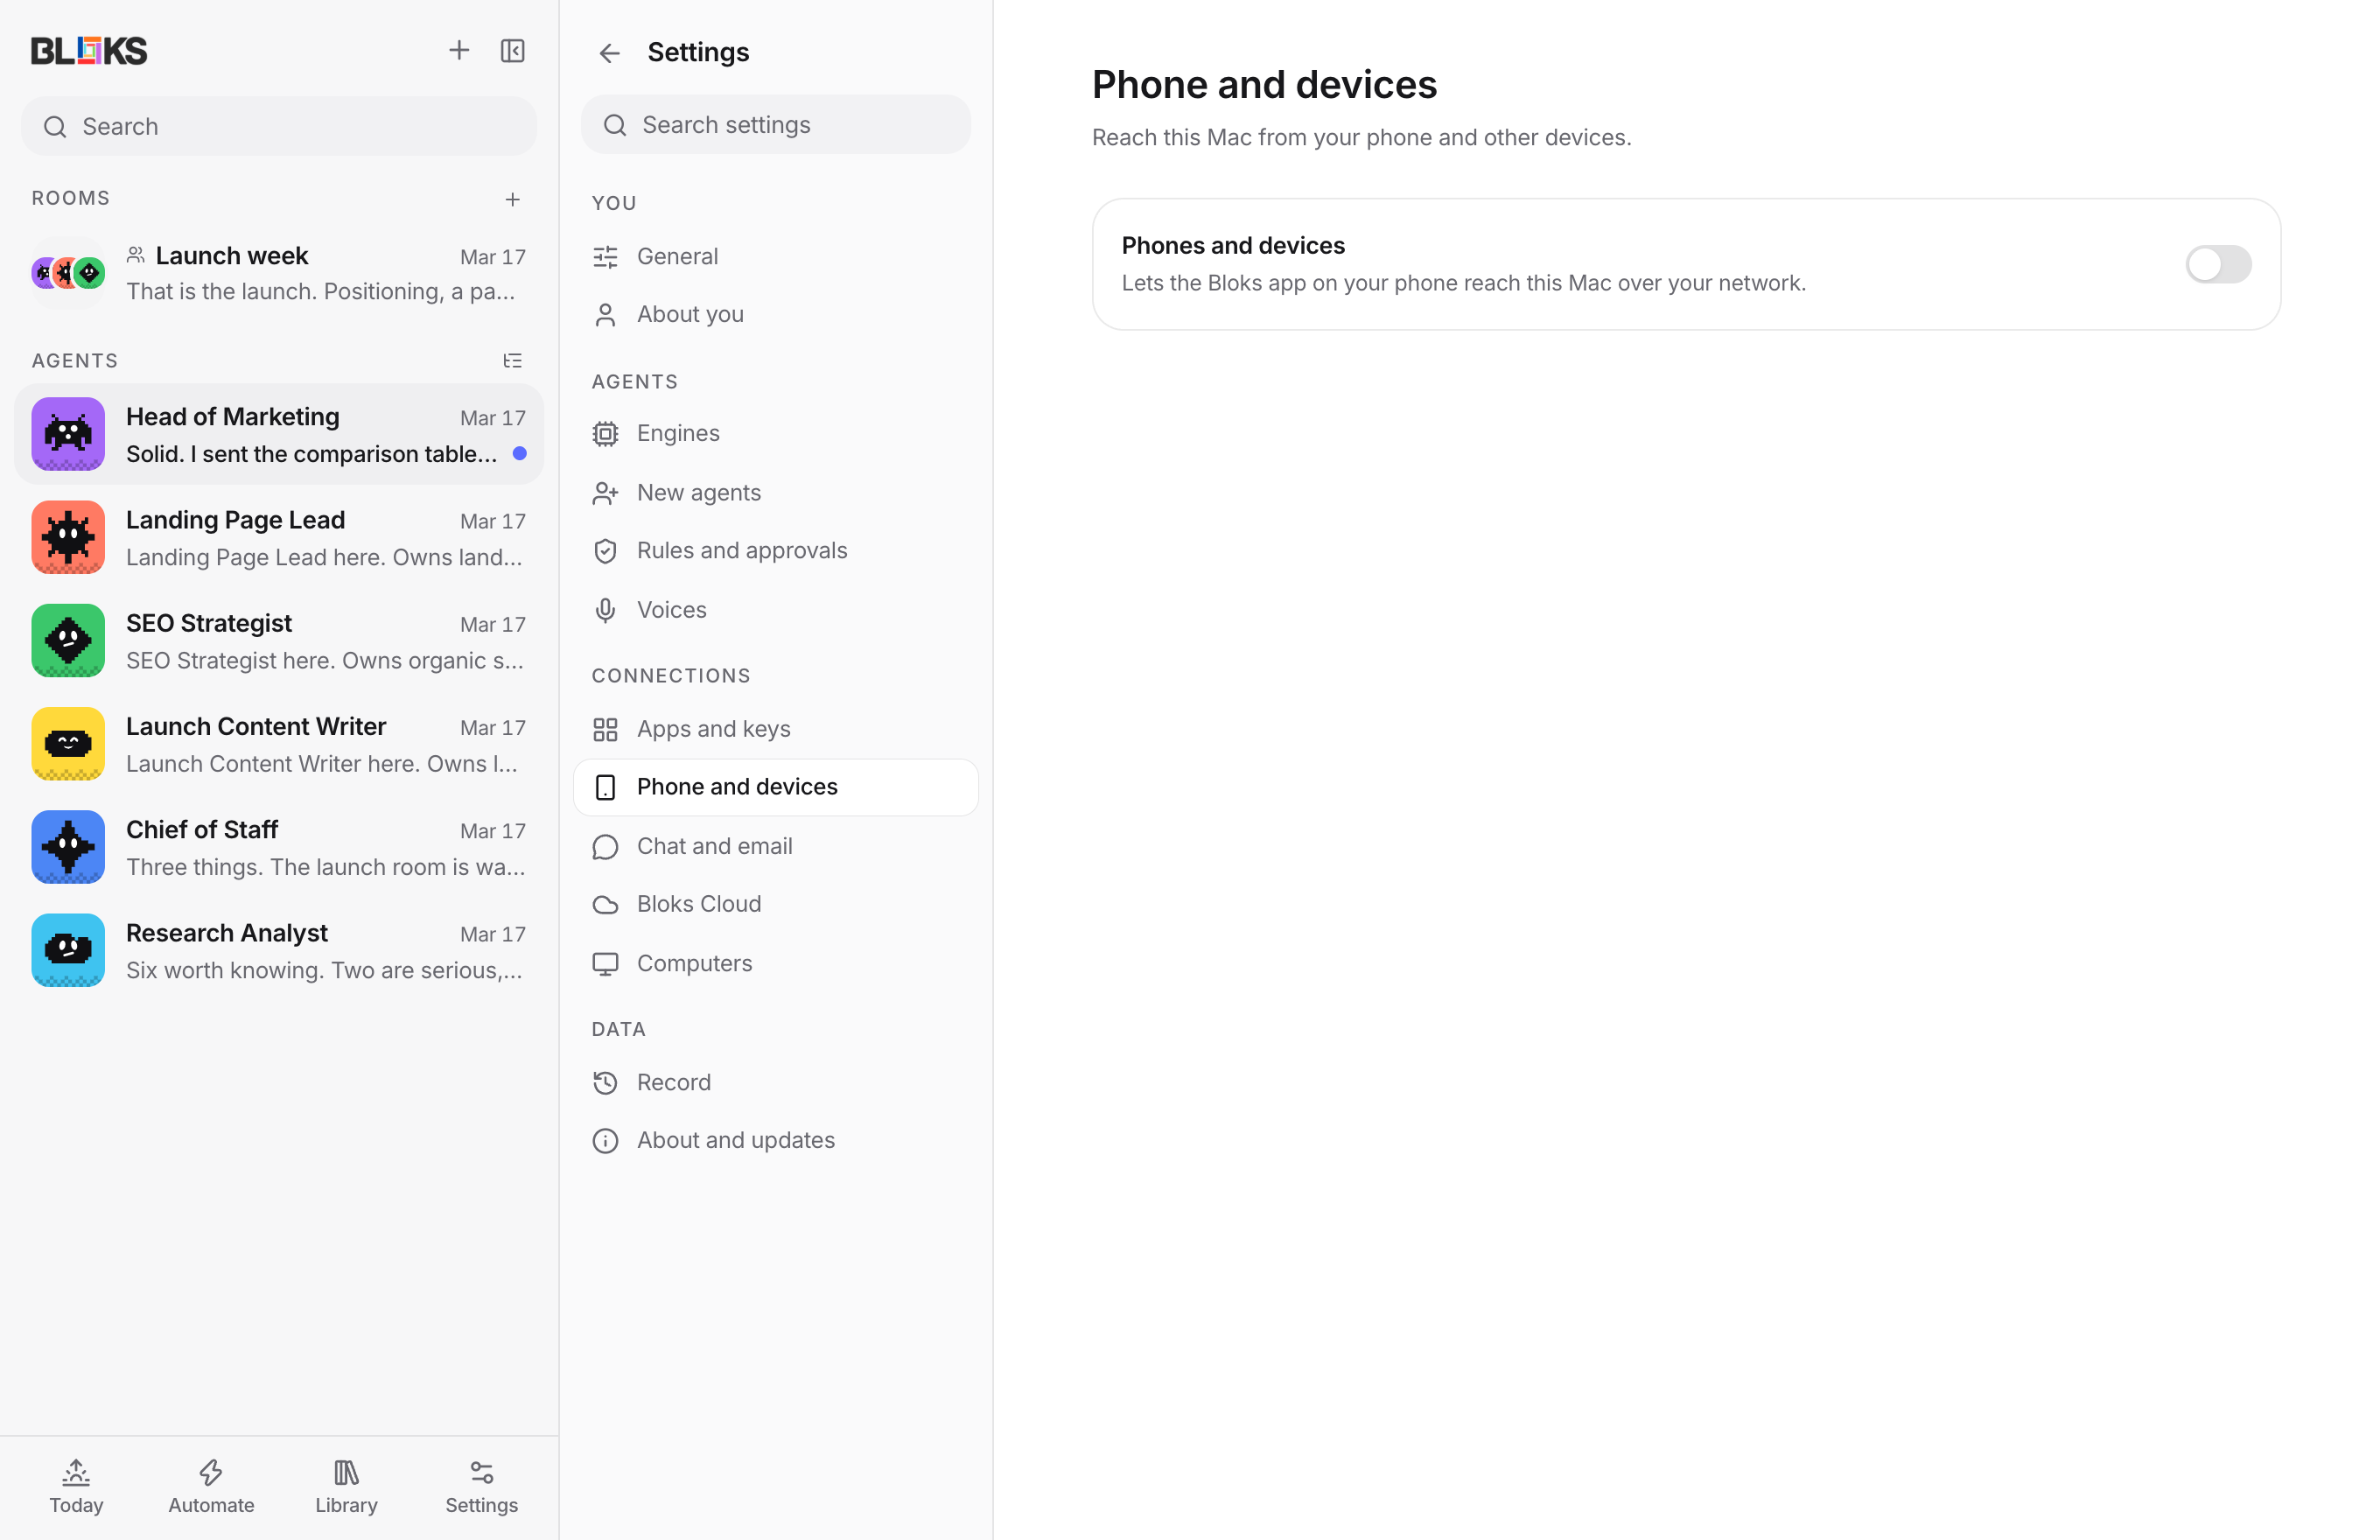Open the Library tab
The width and height of the screenshot is (2380, 1540).
[346, 1487]
